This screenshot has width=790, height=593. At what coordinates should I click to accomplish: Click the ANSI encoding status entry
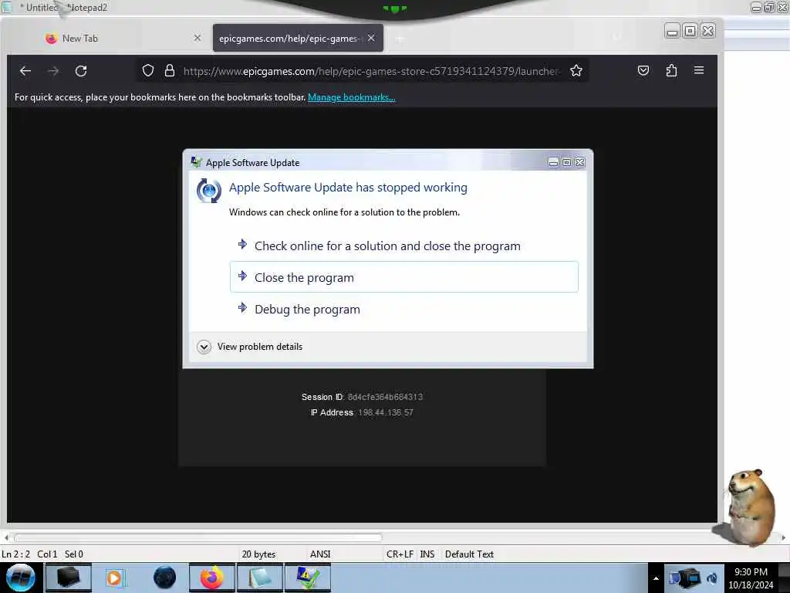(x=320, y=554)
